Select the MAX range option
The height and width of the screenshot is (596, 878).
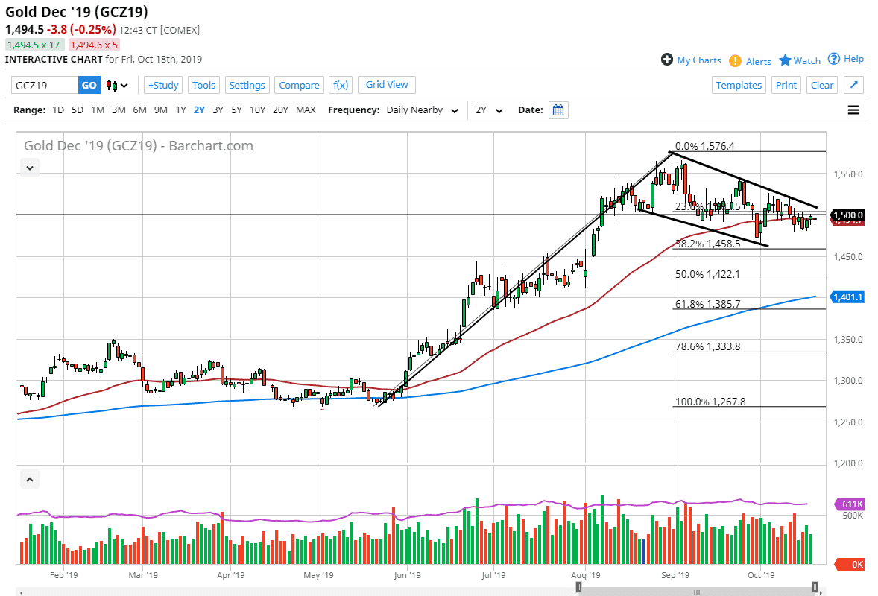click(x=306, y=110)
